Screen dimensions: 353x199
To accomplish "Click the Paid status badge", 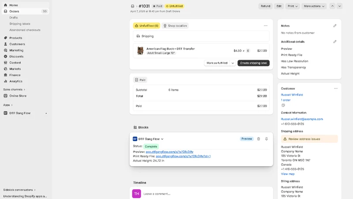I will click(x=140, y=80).
